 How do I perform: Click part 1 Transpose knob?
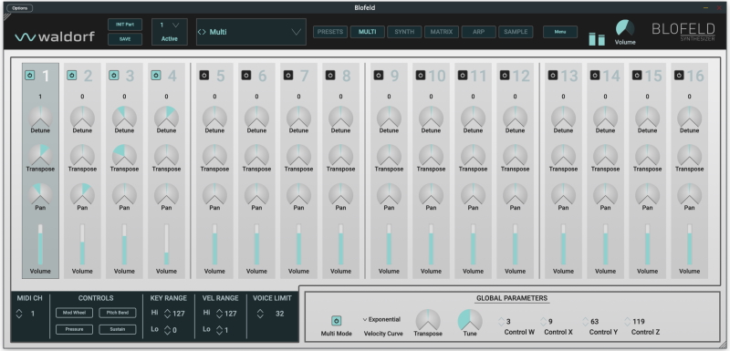tap(40, 156)
